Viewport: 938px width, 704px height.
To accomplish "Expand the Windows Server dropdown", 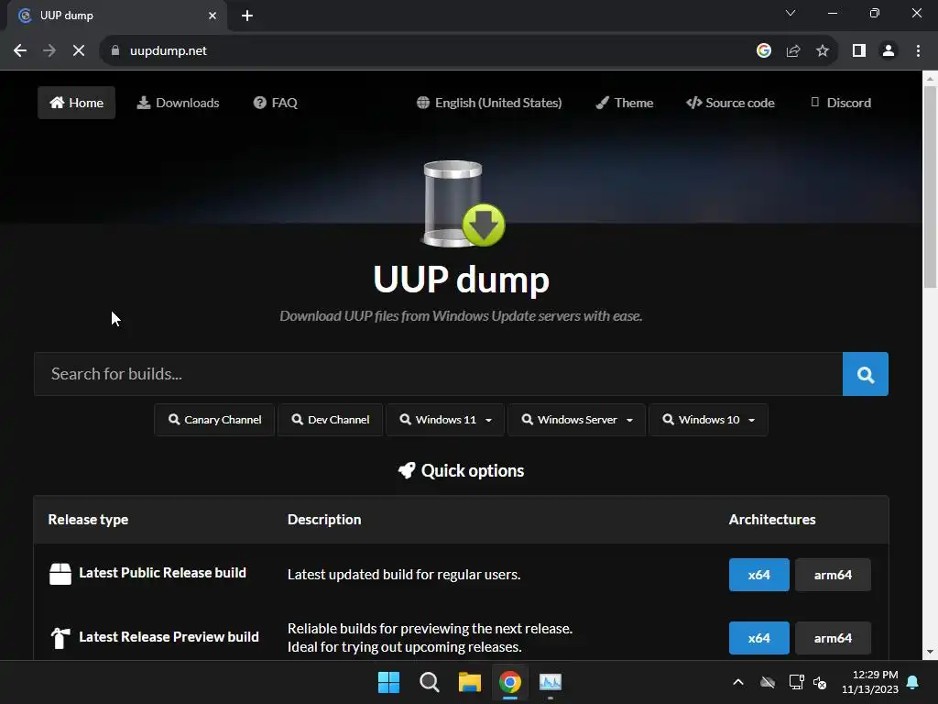I will tap(577, 420).
